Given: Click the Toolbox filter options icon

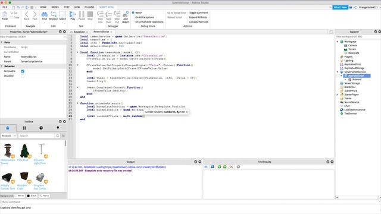Looking at the screenshot, I should (x=63, y=136).
